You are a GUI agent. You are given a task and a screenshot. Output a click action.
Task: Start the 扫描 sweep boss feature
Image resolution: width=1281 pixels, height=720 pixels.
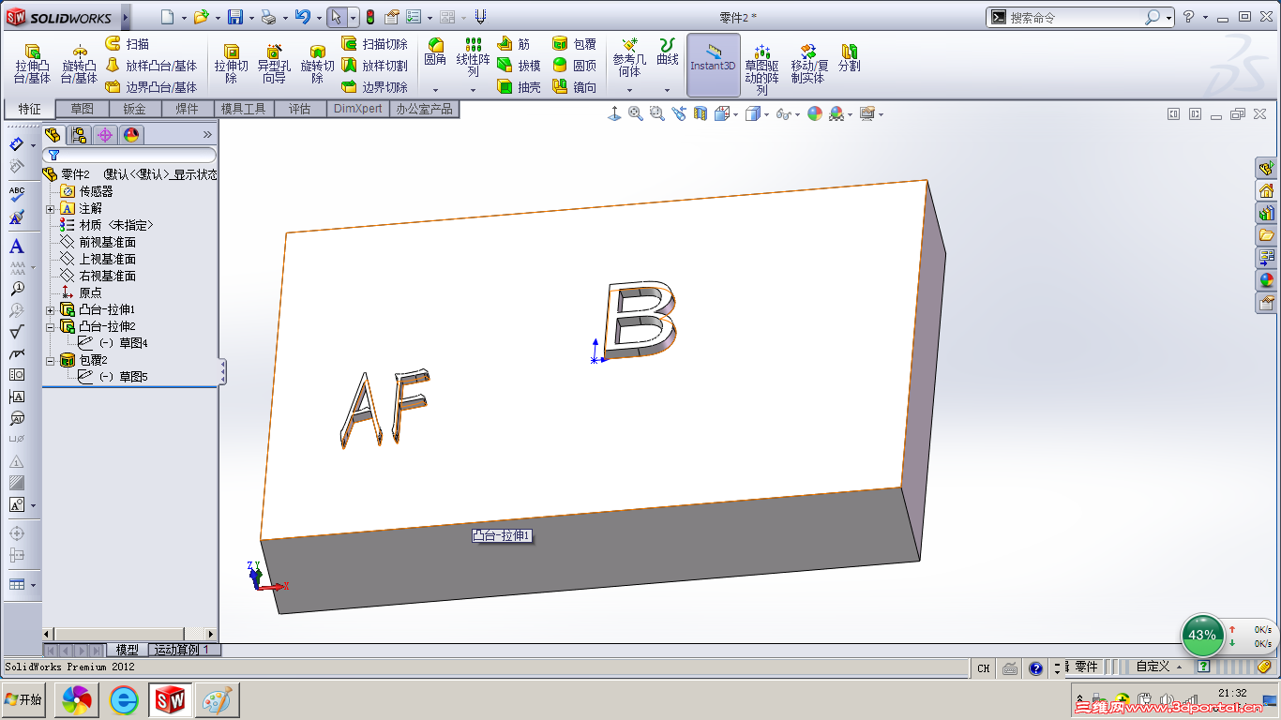pyautogui.click(x=127, y=44)
